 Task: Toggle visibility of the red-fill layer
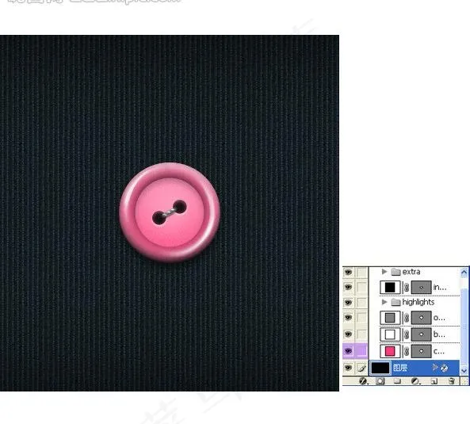[348, 350]
